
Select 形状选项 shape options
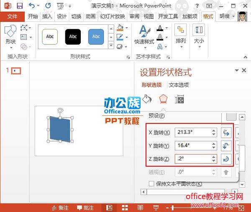[151, 85]
